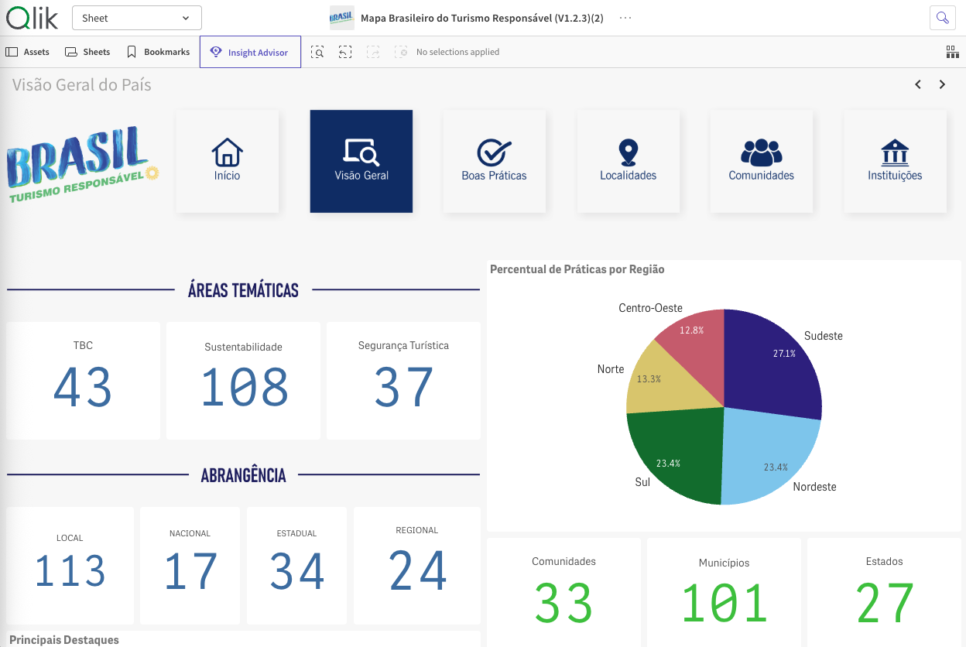
Task: Open the Bookmarks panel
Action: (x=158, y=52)
